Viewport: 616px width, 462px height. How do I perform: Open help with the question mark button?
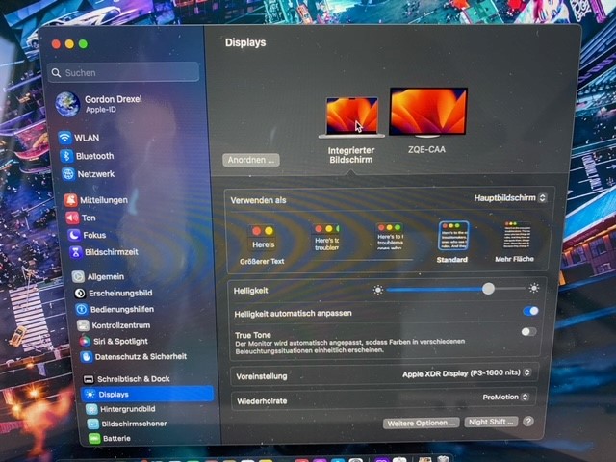click(x=528, y=422)
